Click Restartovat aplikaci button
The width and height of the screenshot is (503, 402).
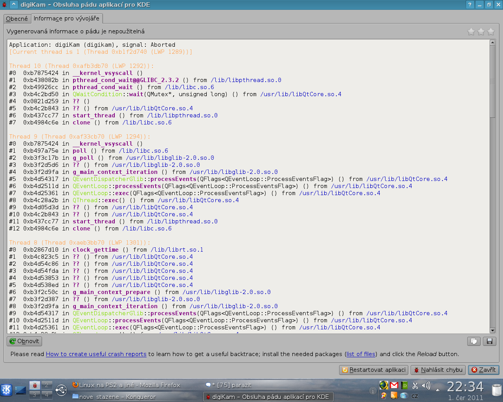[374, 370]
